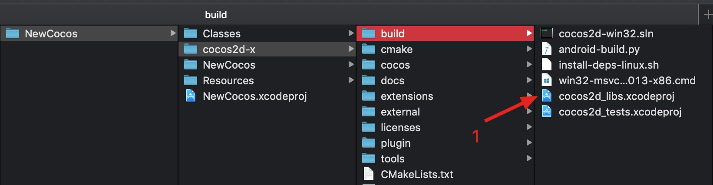
Task: Click the win32 cmd Windows script icon
Action: (547, 80)
